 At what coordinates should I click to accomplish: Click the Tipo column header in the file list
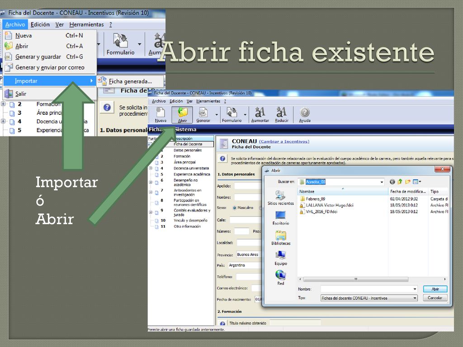pyautogui.click(x=439, y=192)
